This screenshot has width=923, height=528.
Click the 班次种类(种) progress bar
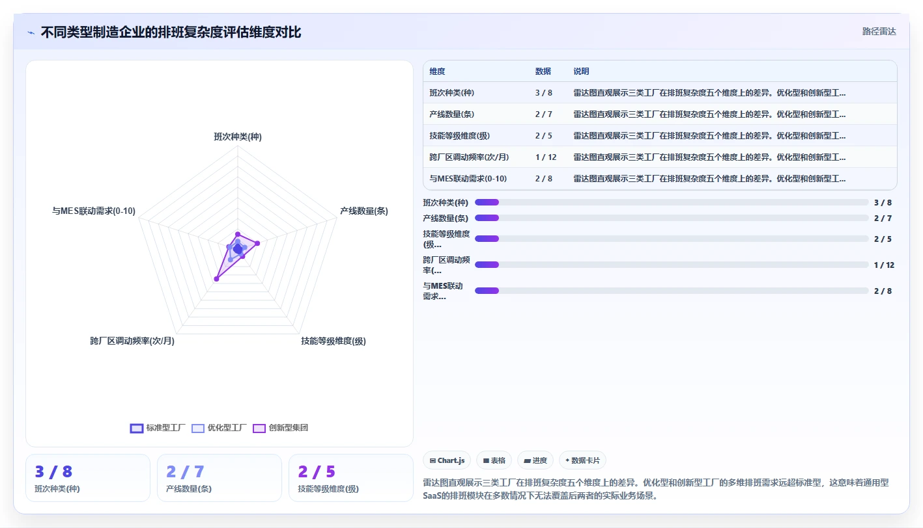pos(672,202)
